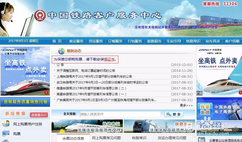Open 铁路客运法律法规及规范性文件 banner
The image size is (242, 142).
(x=87, y=126)
